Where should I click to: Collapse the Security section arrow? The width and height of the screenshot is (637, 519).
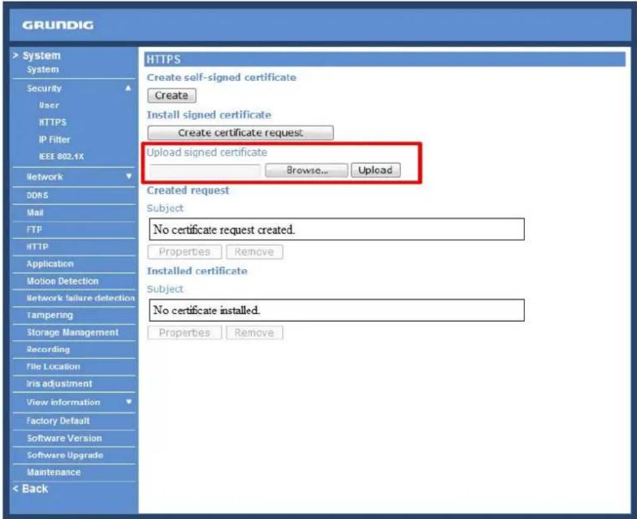click(129, 88)
